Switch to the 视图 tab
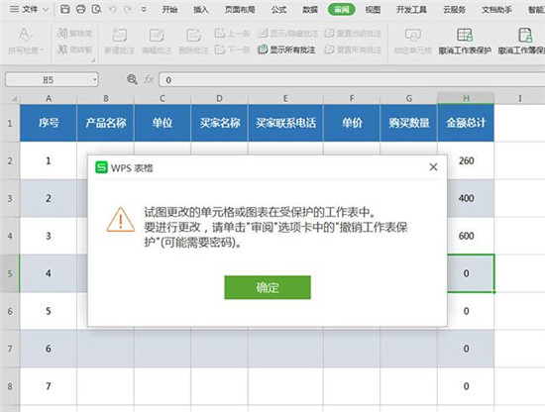Image resolution: width=545 pixels, height=412 pixels. (x=373, y=9)
